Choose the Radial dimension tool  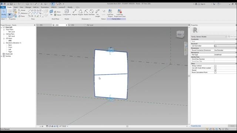86,12
